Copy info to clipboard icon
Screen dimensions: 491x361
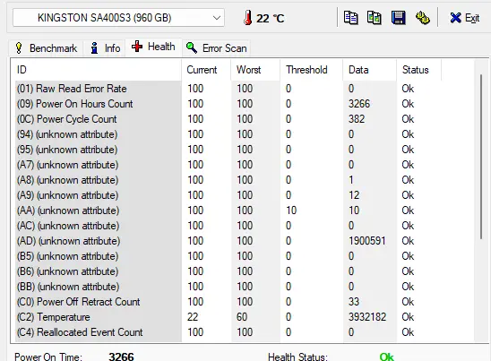(350, 18)
